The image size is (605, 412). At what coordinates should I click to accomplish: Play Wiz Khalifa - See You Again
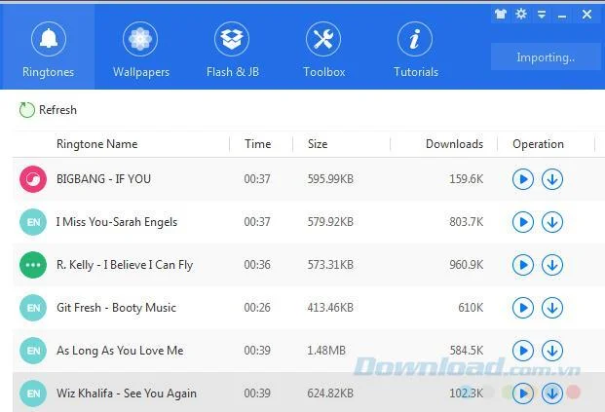[x=523, y=393]
